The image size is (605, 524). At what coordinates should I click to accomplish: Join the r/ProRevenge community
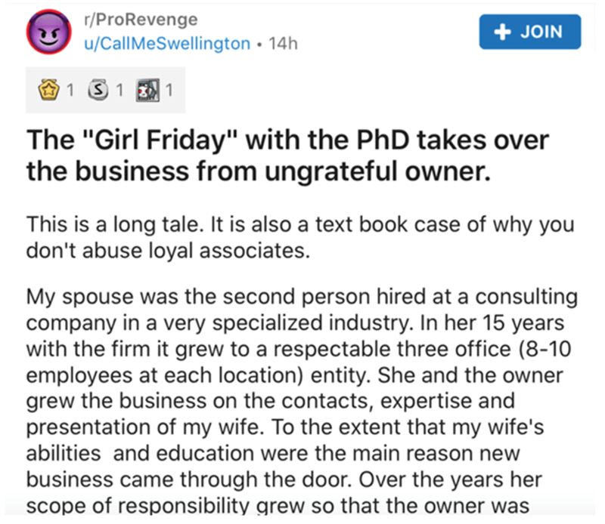coord(530,32)
